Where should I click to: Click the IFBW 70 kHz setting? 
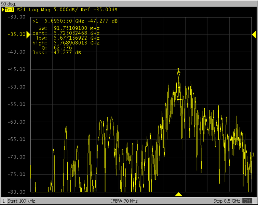(x=124, y=201)
